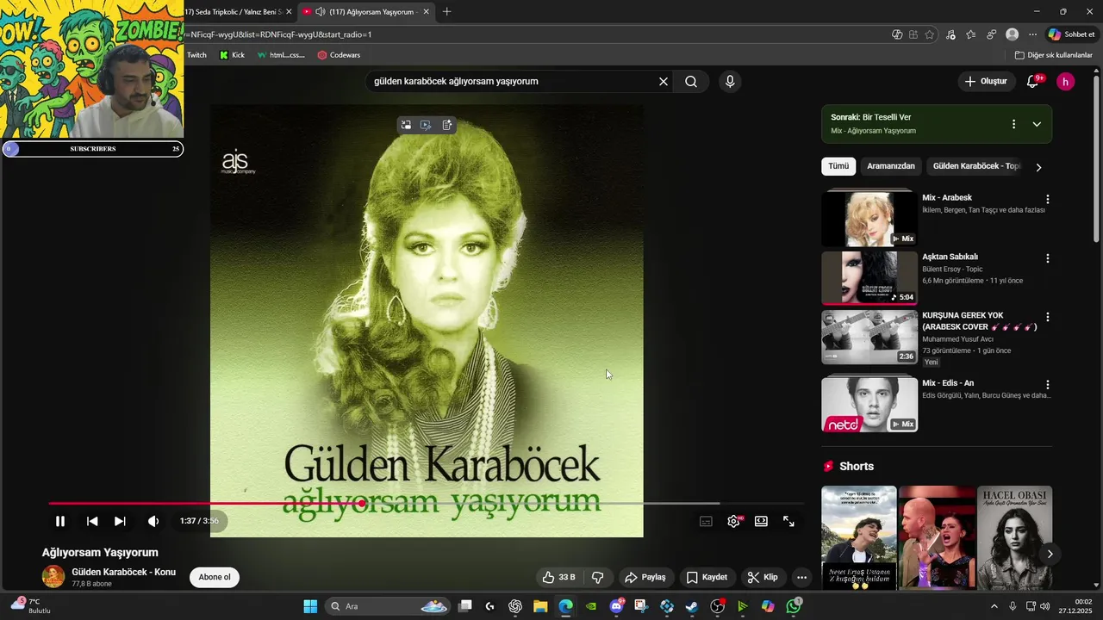Open Gülden Karaböcek channel avatar
The width and height of the screenshot is (1103, 620).
pos(53,577)
